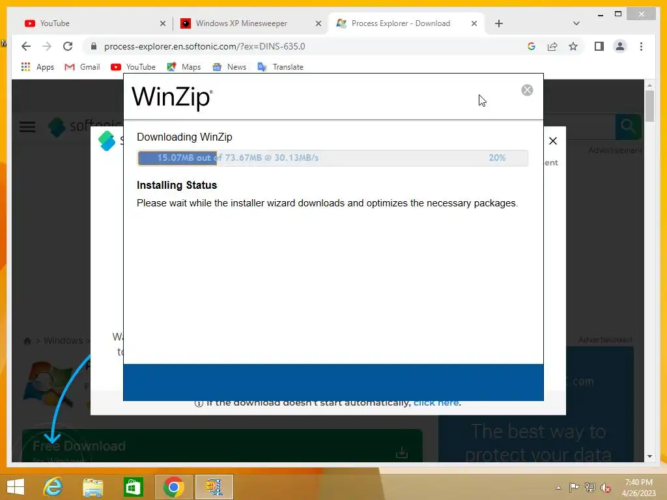The image size is (667, 500).
Task: Minimize the Chrome window
Action: point(600,14)
